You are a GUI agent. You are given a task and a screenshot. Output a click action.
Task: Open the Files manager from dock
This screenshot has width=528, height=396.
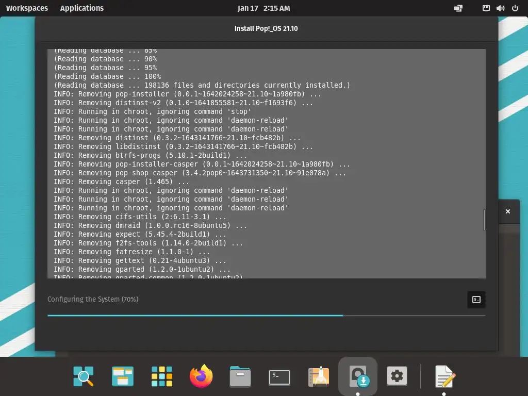pos(240,376)
